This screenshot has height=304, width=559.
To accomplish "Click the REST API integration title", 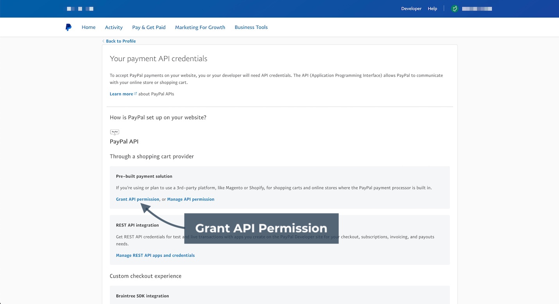I will click(x=138, y=225).
